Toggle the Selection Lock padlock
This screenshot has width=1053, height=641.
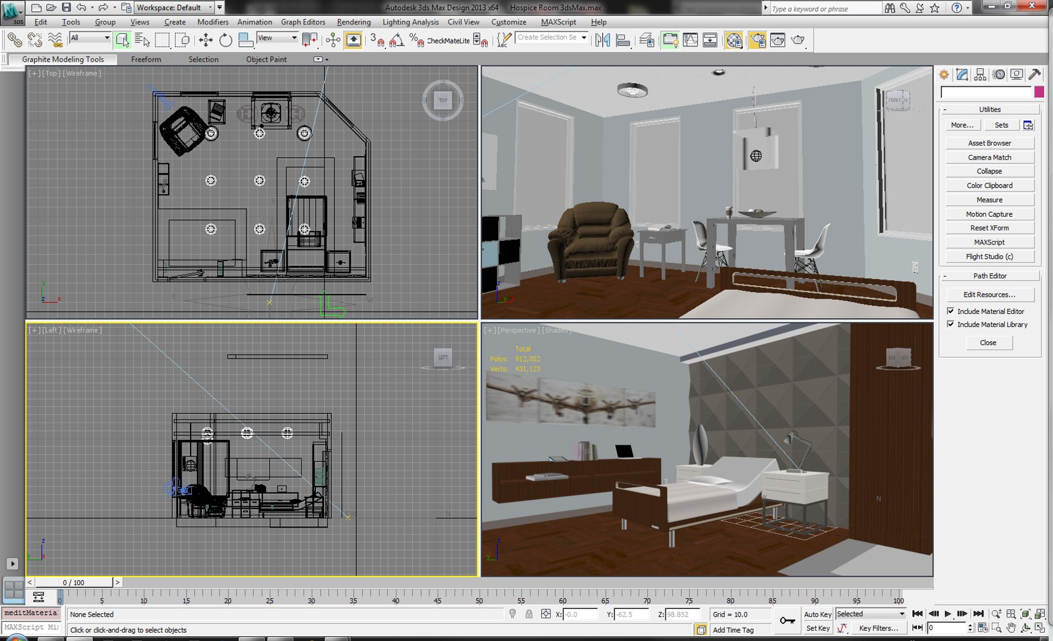coord(529,614)
